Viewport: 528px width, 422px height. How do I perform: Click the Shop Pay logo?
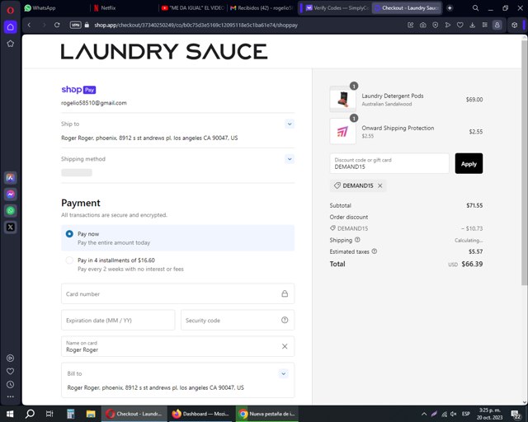[79, 90]
